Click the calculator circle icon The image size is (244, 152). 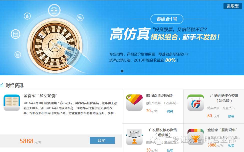(18, 55)
